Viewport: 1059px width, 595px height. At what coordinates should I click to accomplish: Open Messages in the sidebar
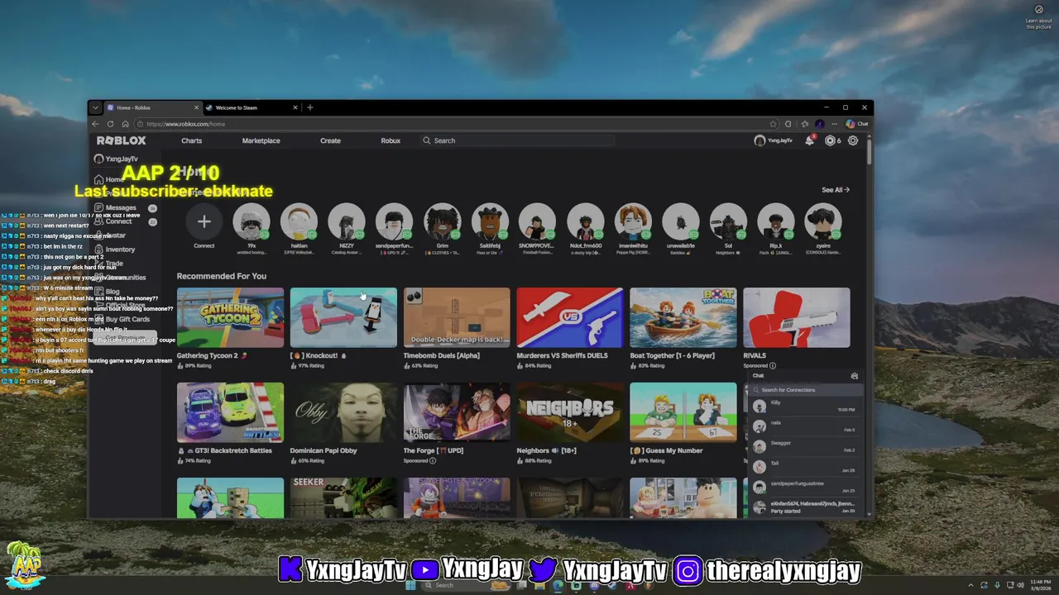121,207
